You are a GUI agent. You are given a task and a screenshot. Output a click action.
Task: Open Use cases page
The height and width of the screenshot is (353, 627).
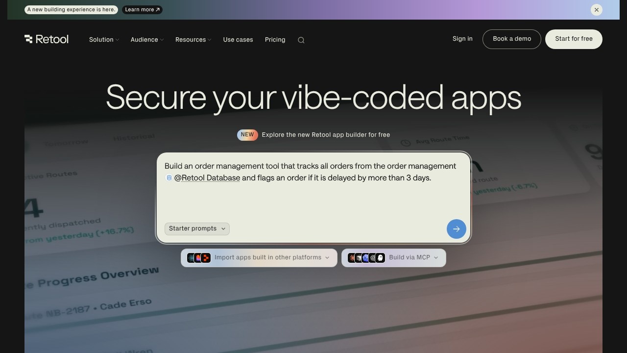point(238,40)
